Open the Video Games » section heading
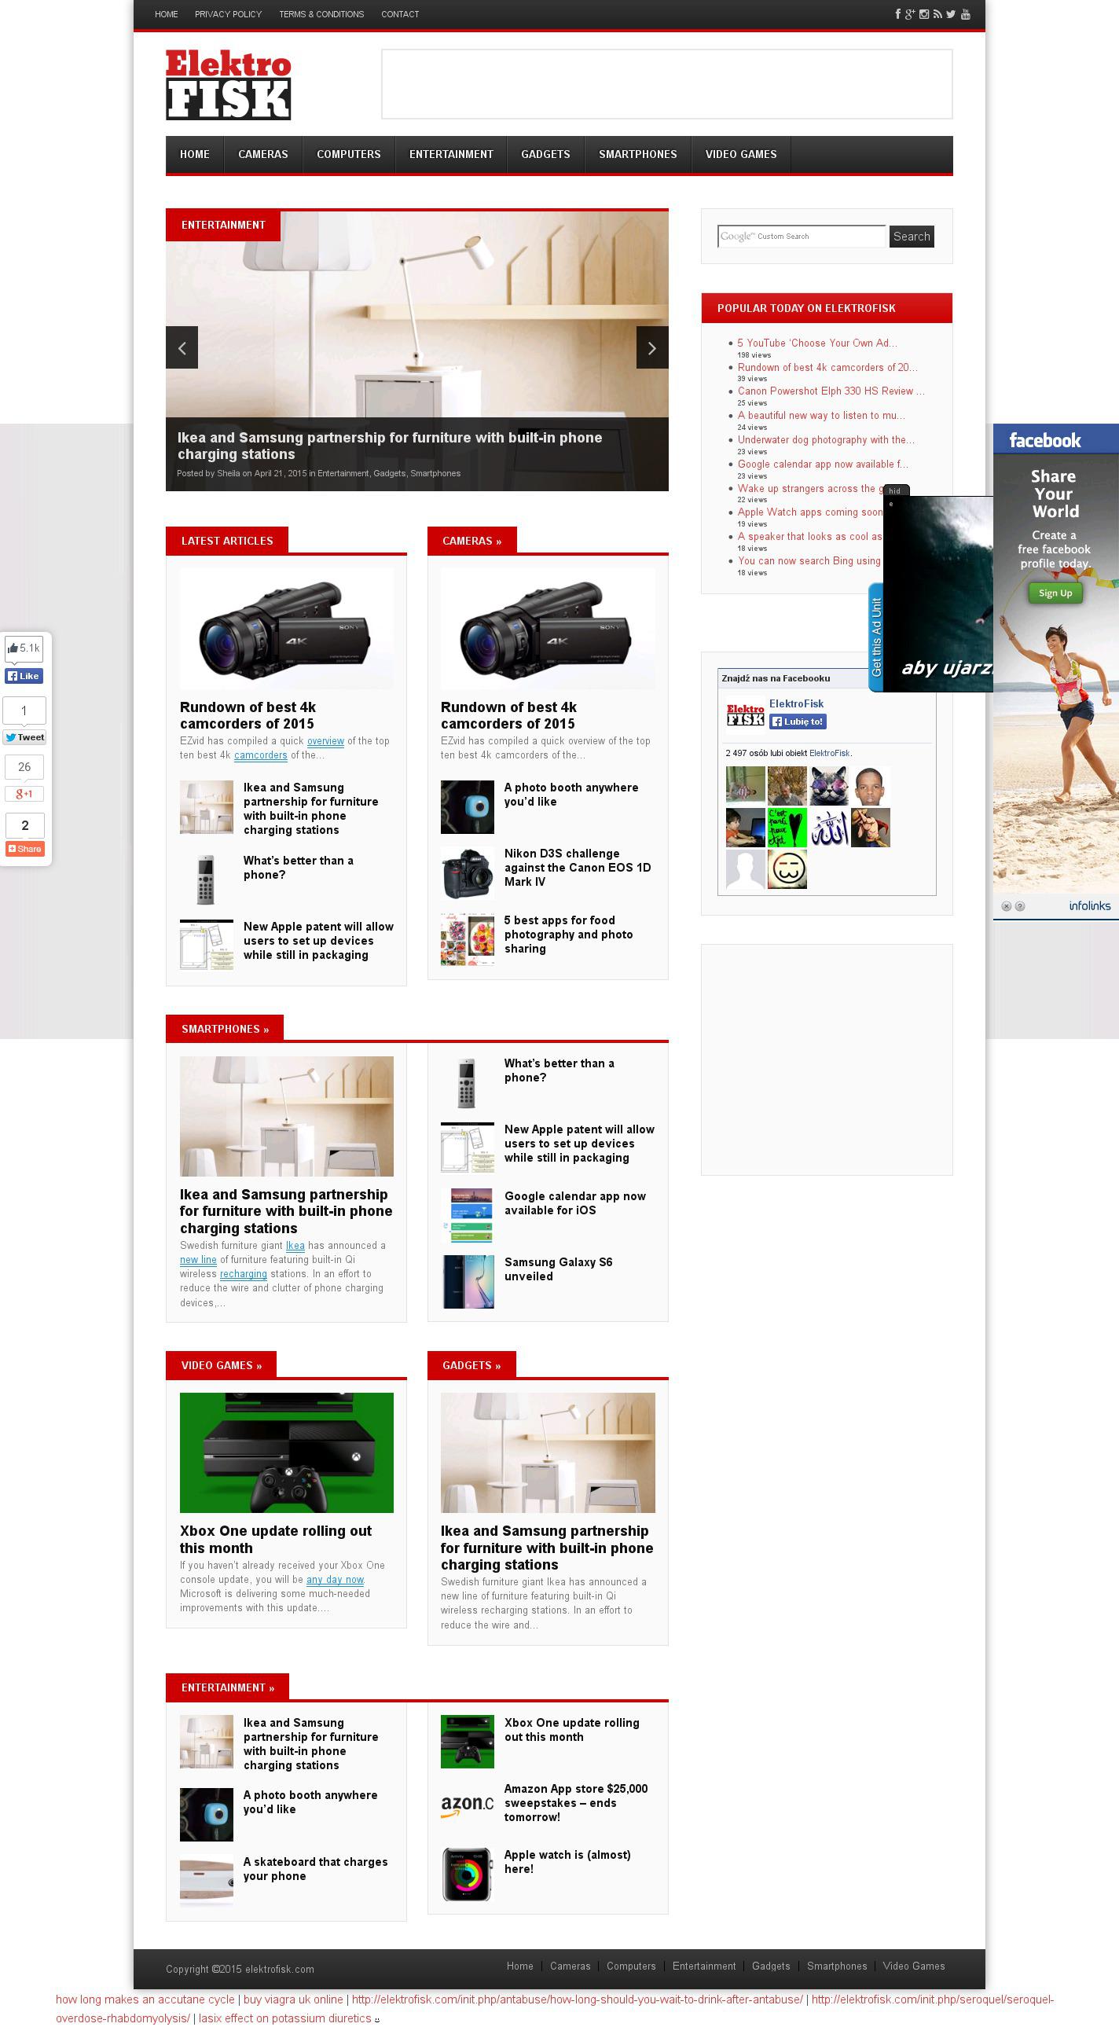Image resolution: width=1119 pixels, height=2027 pixels. coord(221,1365)
